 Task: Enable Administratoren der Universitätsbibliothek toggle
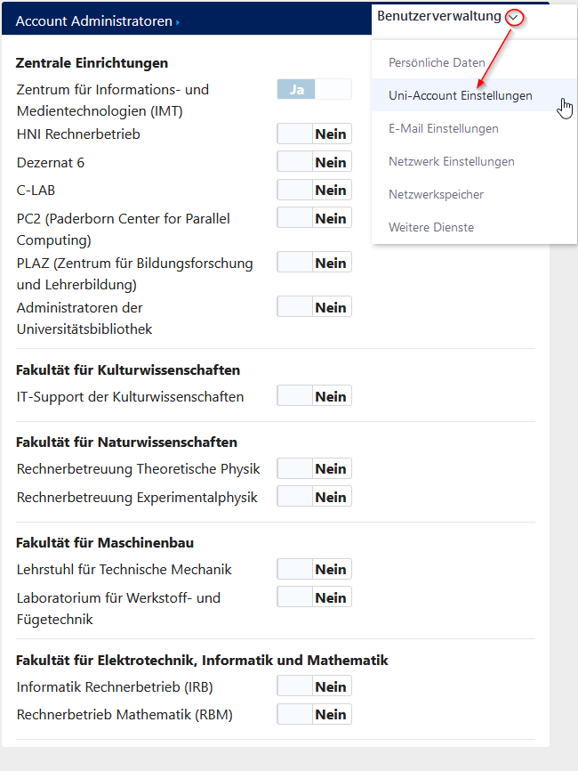click(x=314, y=307)
